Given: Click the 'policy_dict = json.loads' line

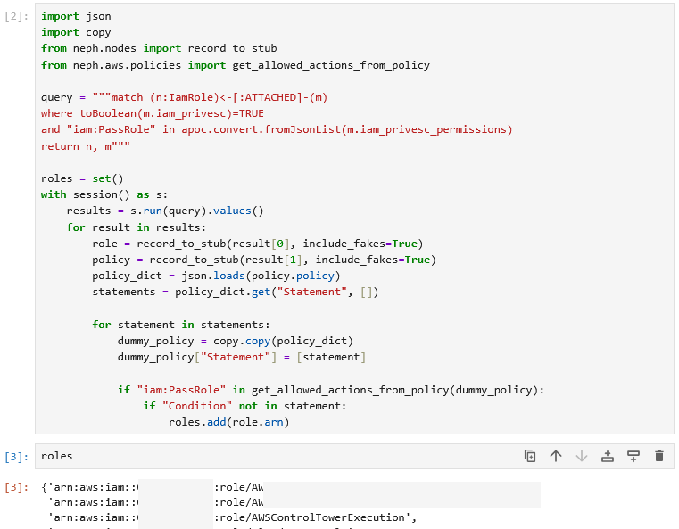Looking at the screenshot, I should [x=216, y=276].
